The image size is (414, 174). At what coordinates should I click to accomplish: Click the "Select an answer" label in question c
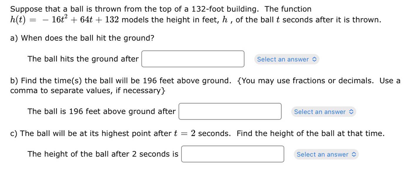[x=323, y=154]
